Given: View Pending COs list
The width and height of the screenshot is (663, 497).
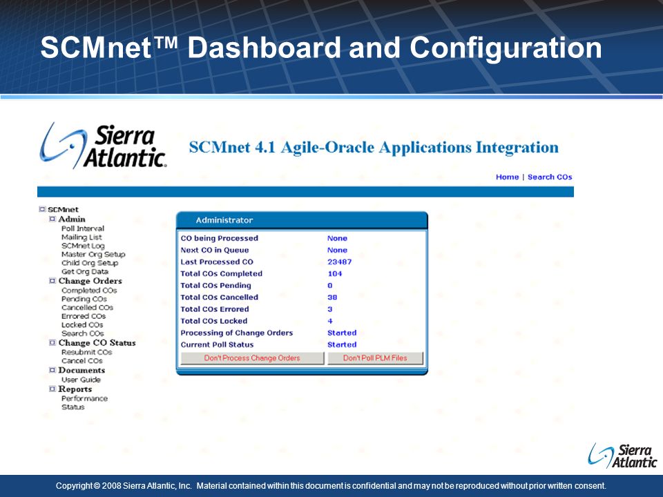Looking at the screenshot, I should pyautogui.click(x=84, y=299).
